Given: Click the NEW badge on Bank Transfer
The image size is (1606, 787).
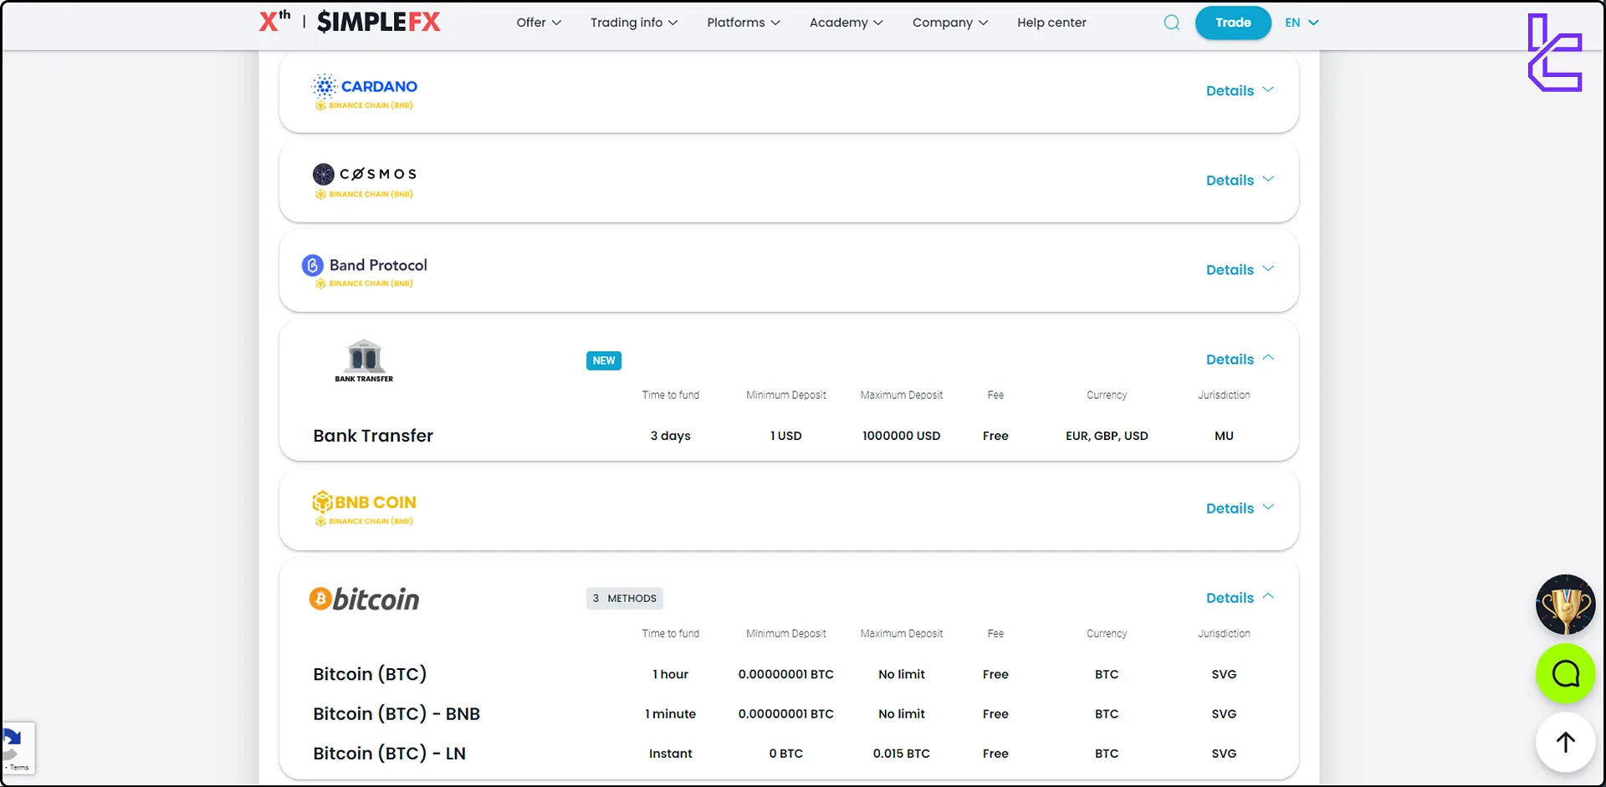Looking at the screenshot, I should (603, 360).
